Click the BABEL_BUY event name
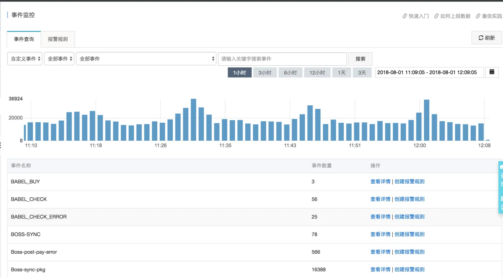The image size is (503, 278). [26, 182]
